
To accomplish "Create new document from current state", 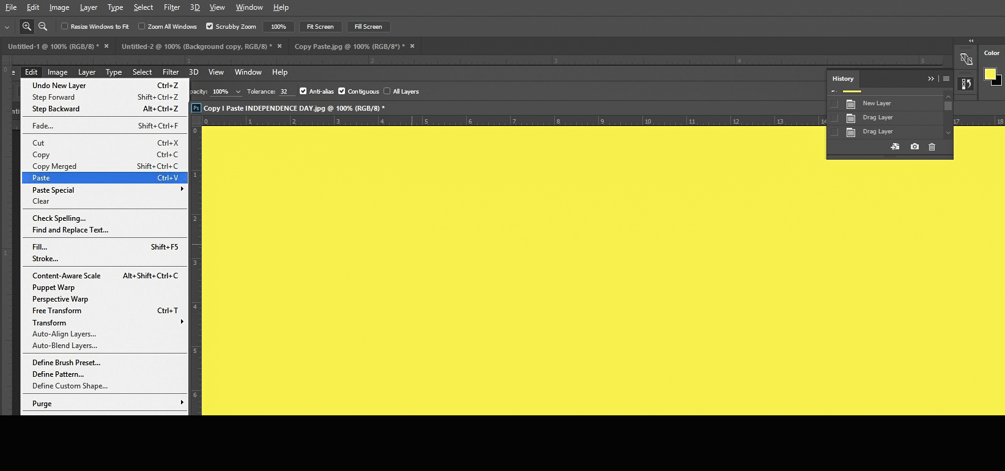I will (x=895, y=147).
